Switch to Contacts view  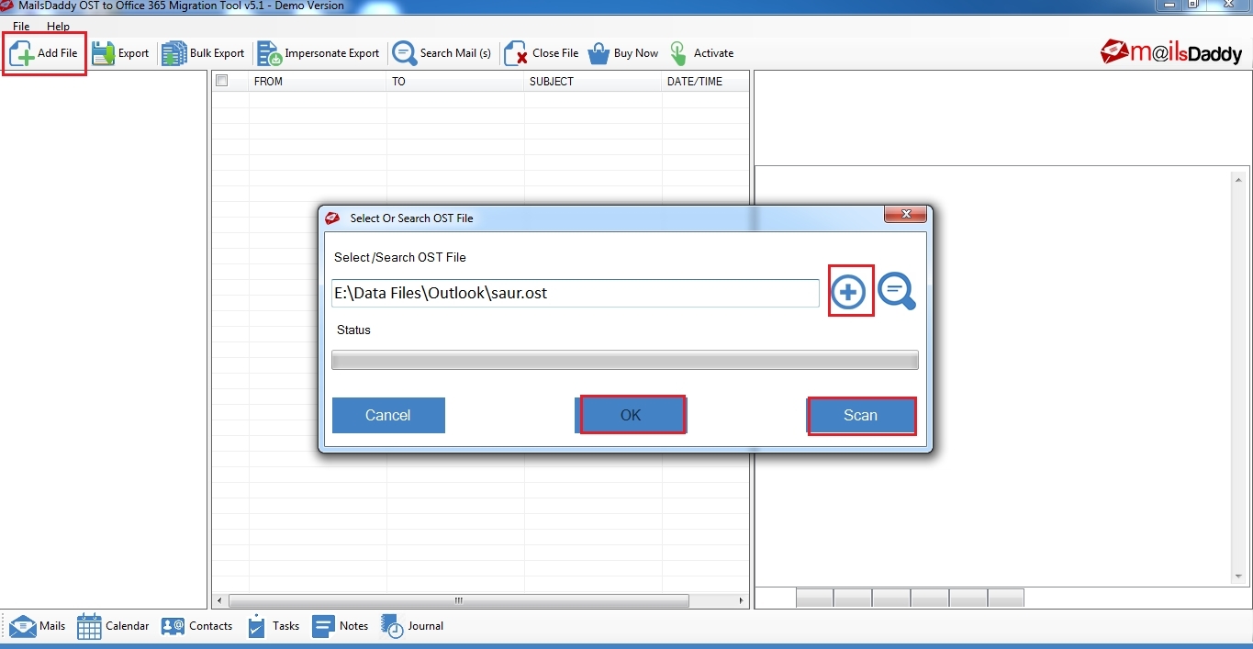click(196, 626)
